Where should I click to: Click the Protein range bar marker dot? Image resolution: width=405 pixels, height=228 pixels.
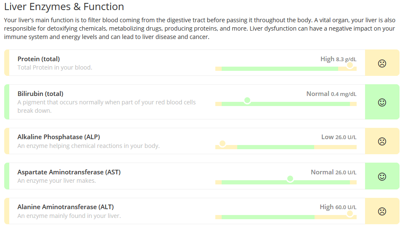(x=350, y=65)
